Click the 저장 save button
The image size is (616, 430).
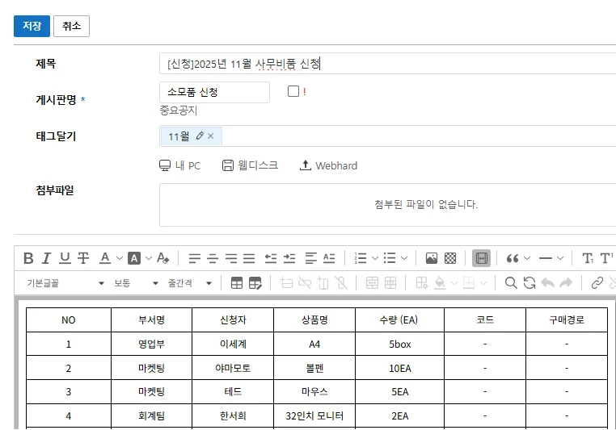click(x=32, y=26)
